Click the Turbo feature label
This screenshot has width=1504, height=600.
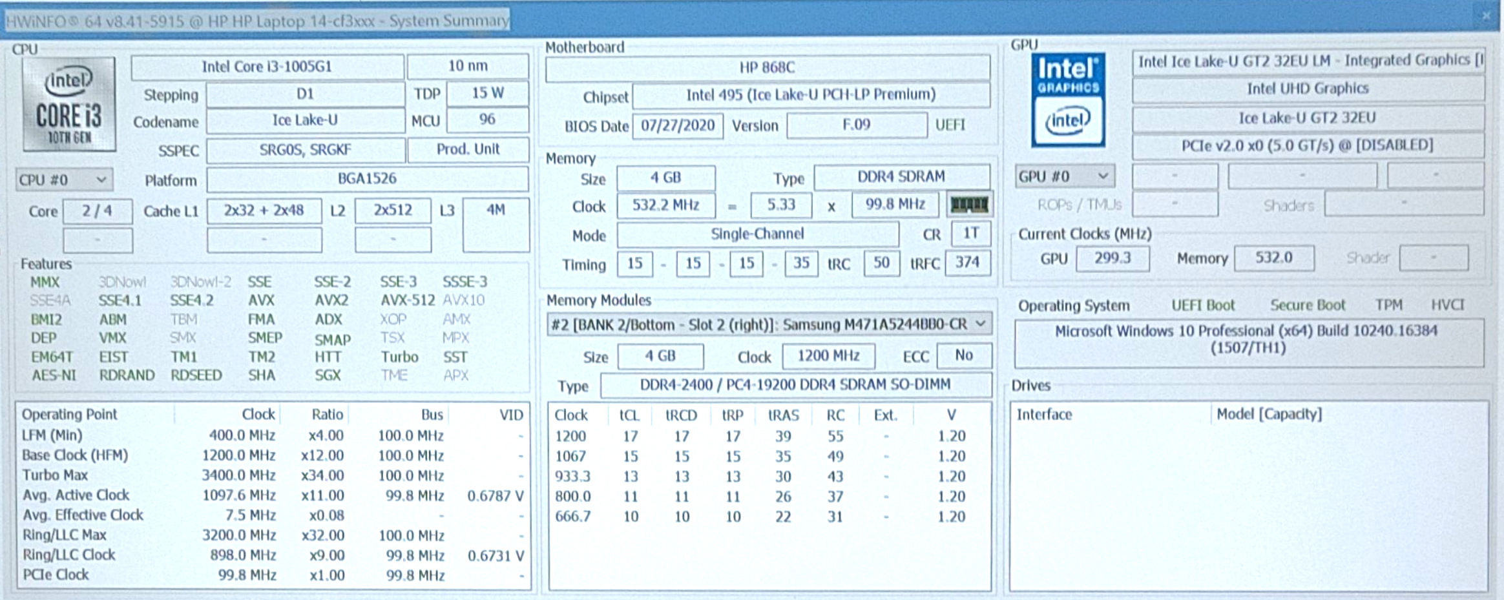click(399, 357)
